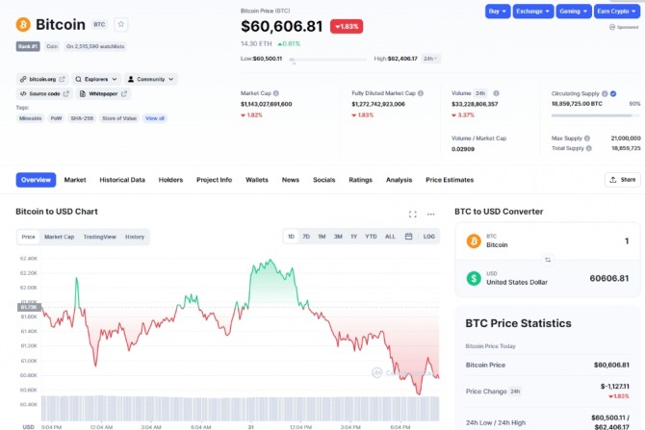
Task: Toggle LOG scale on the chart
Action: (x=428, y=236)
